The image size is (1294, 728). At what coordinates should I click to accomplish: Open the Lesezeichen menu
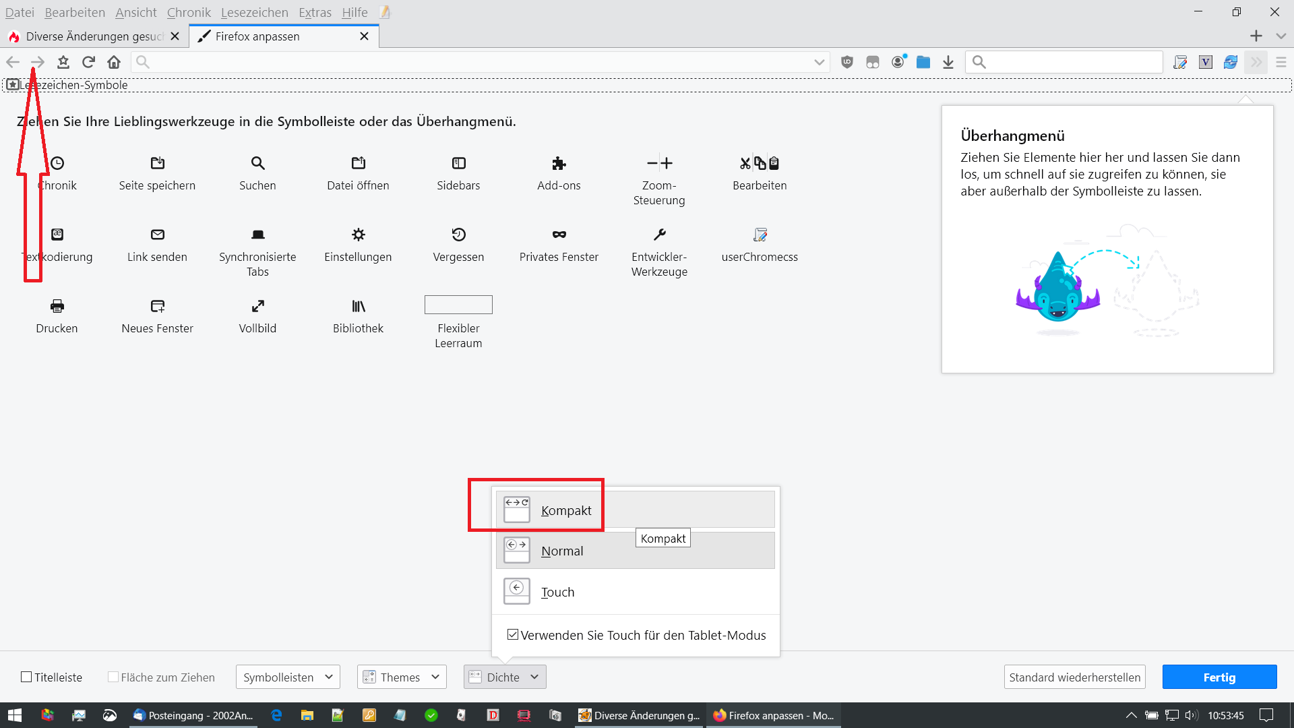[x=254, y=12]
